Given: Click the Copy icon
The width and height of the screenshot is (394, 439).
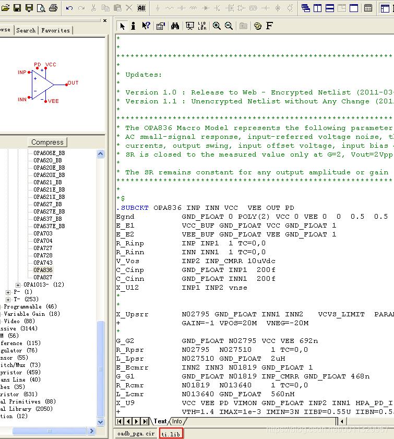Looking at the screenshot, I should (105, 8).
